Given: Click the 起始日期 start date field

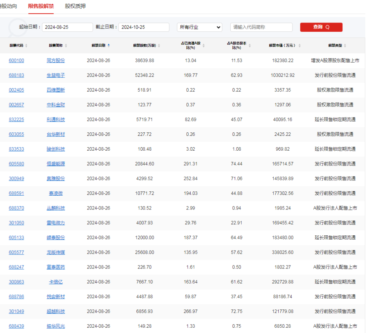Looking at the screenshot, I should (x=67, y=27).
